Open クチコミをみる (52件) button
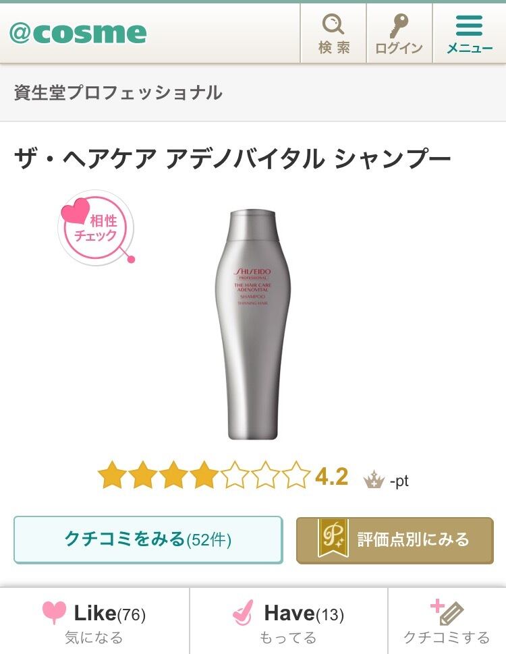The width and height of the screenshot is (506, 654). pos(148,539)
